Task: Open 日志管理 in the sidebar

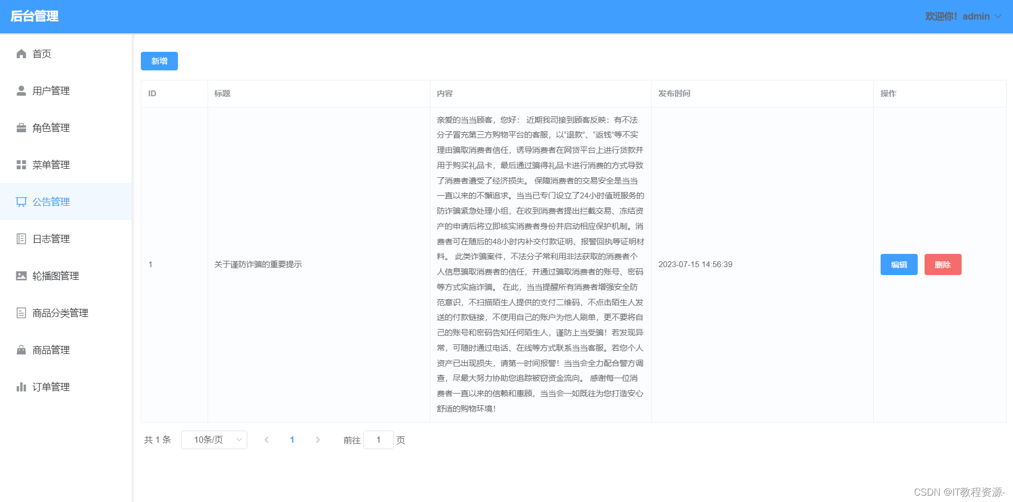Action: (x=66, y=239)
